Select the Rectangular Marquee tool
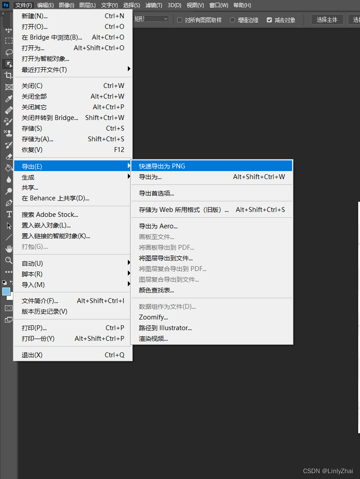Screen dimensions: 360x479 click(x=8, y=41)
